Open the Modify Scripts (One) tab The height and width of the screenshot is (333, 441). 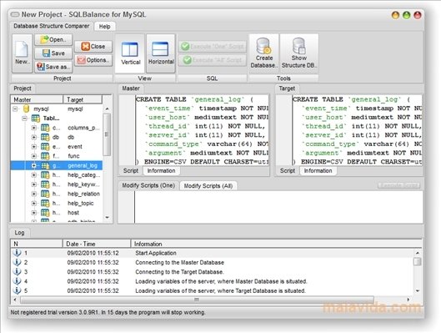[x=148, y=185]
